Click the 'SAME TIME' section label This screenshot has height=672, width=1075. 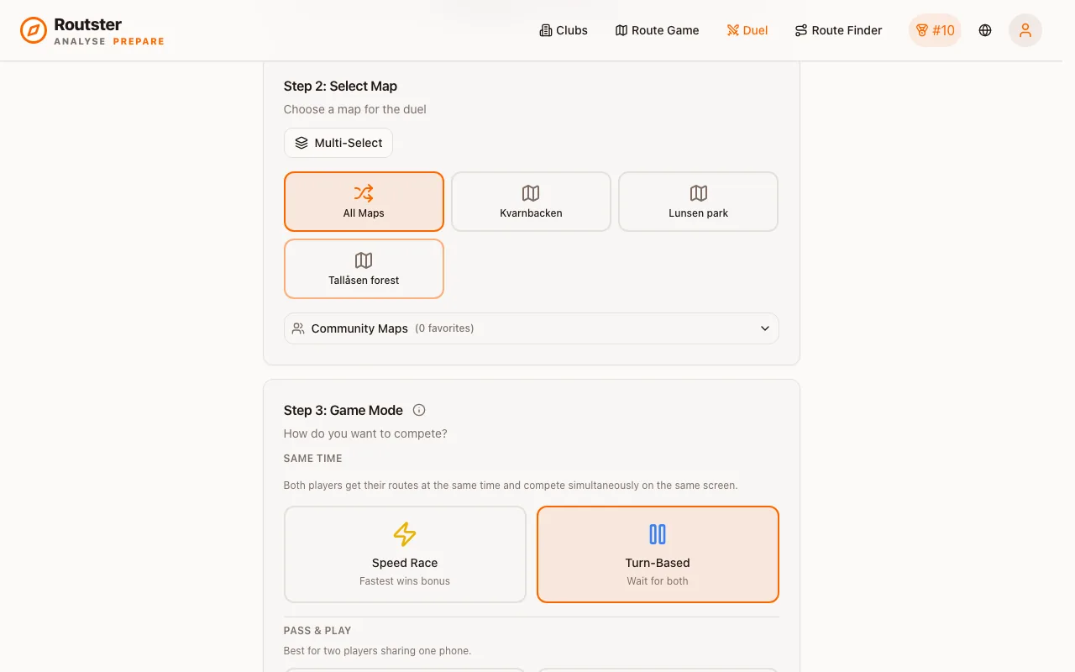click(x=313, y=459)
